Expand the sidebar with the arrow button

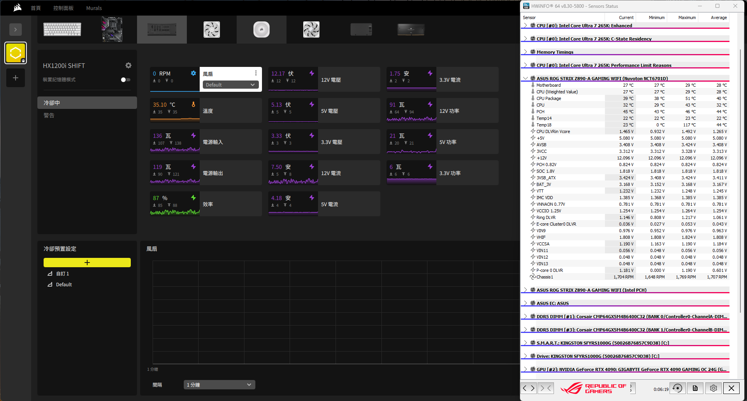(16, 30)
